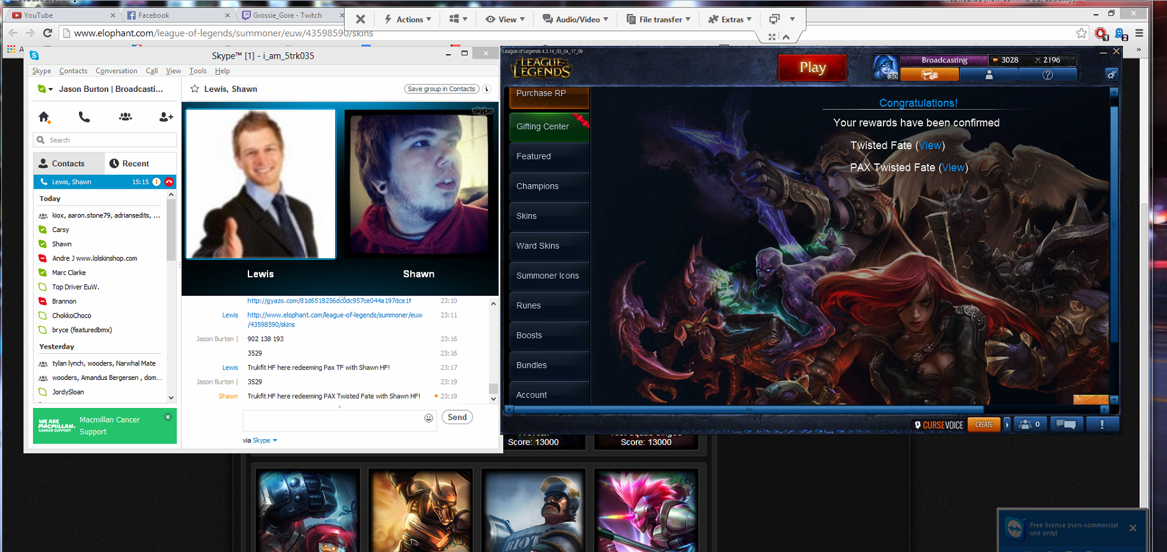Add a contact in Skype
The width and height of the screenshot is (1167, 552).
(x=166, y=117)
